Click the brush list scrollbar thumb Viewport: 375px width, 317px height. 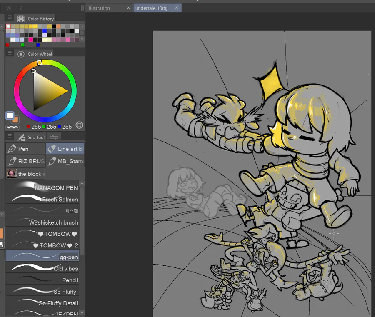[x=82, y=221]
